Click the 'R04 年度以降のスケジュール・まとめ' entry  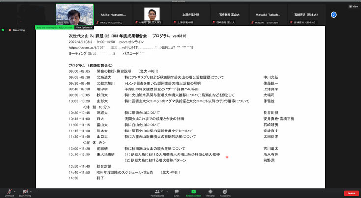click(125, 172)
